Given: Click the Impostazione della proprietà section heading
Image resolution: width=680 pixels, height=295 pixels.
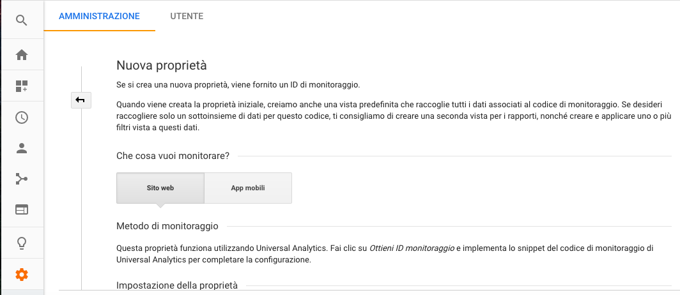Looking at the screenshot, I should [177, 285].
